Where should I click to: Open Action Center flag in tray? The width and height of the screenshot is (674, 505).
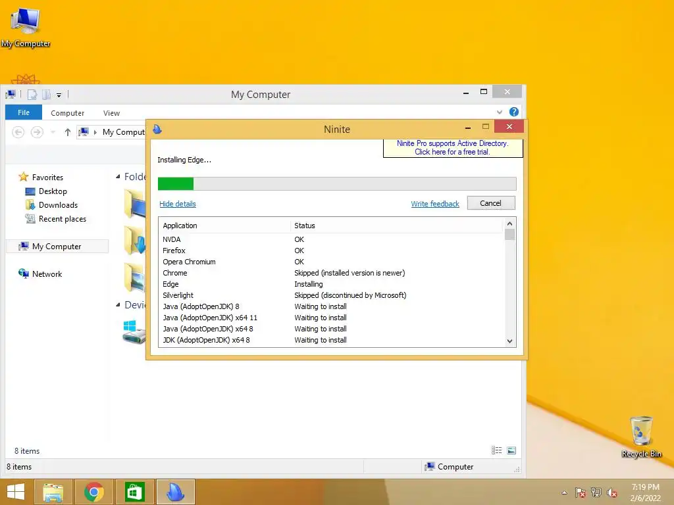click(581, 493)
